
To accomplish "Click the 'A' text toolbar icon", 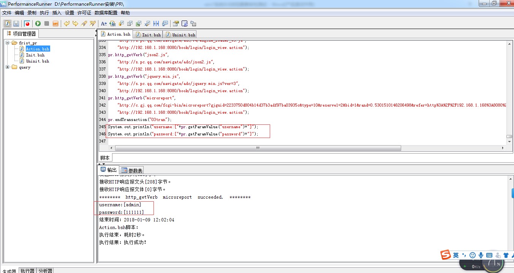I will 104,24.
